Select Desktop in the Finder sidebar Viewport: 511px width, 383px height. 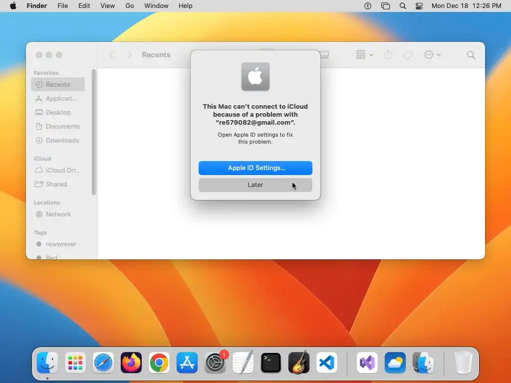[x=58, y=112]
